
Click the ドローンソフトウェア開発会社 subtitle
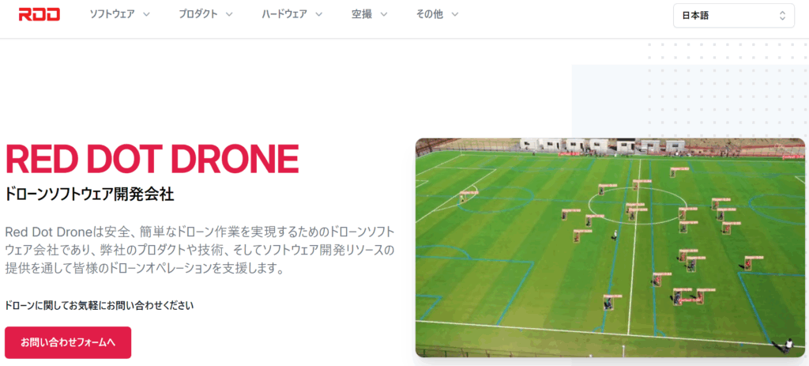coord(89,194)
